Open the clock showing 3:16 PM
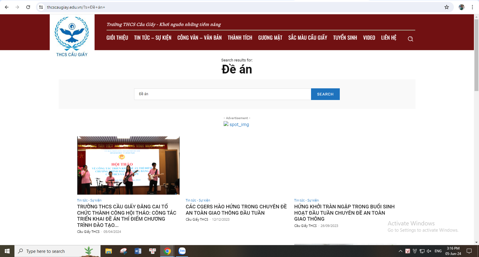 point(453,251)
